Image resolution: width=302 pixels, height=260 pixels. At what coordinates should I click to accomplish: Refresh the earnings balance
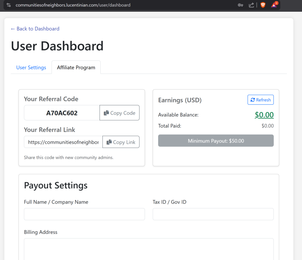click(260, 100)
